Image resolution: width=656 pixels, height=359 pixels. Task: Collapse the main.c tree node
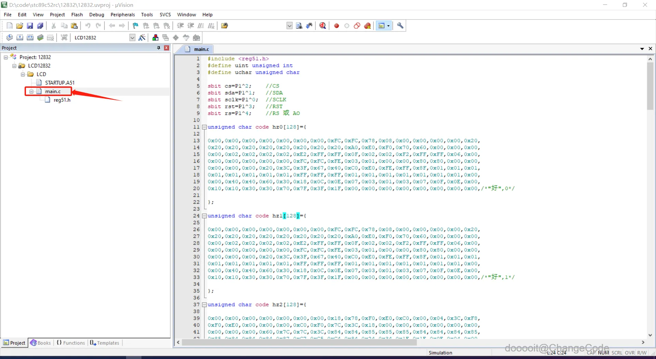[x=31, y=92]
